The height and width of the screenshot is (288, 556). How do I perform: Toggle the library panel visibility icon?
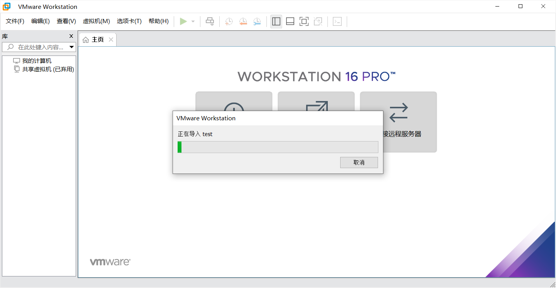pyautogui.click(x=276, y=21)
